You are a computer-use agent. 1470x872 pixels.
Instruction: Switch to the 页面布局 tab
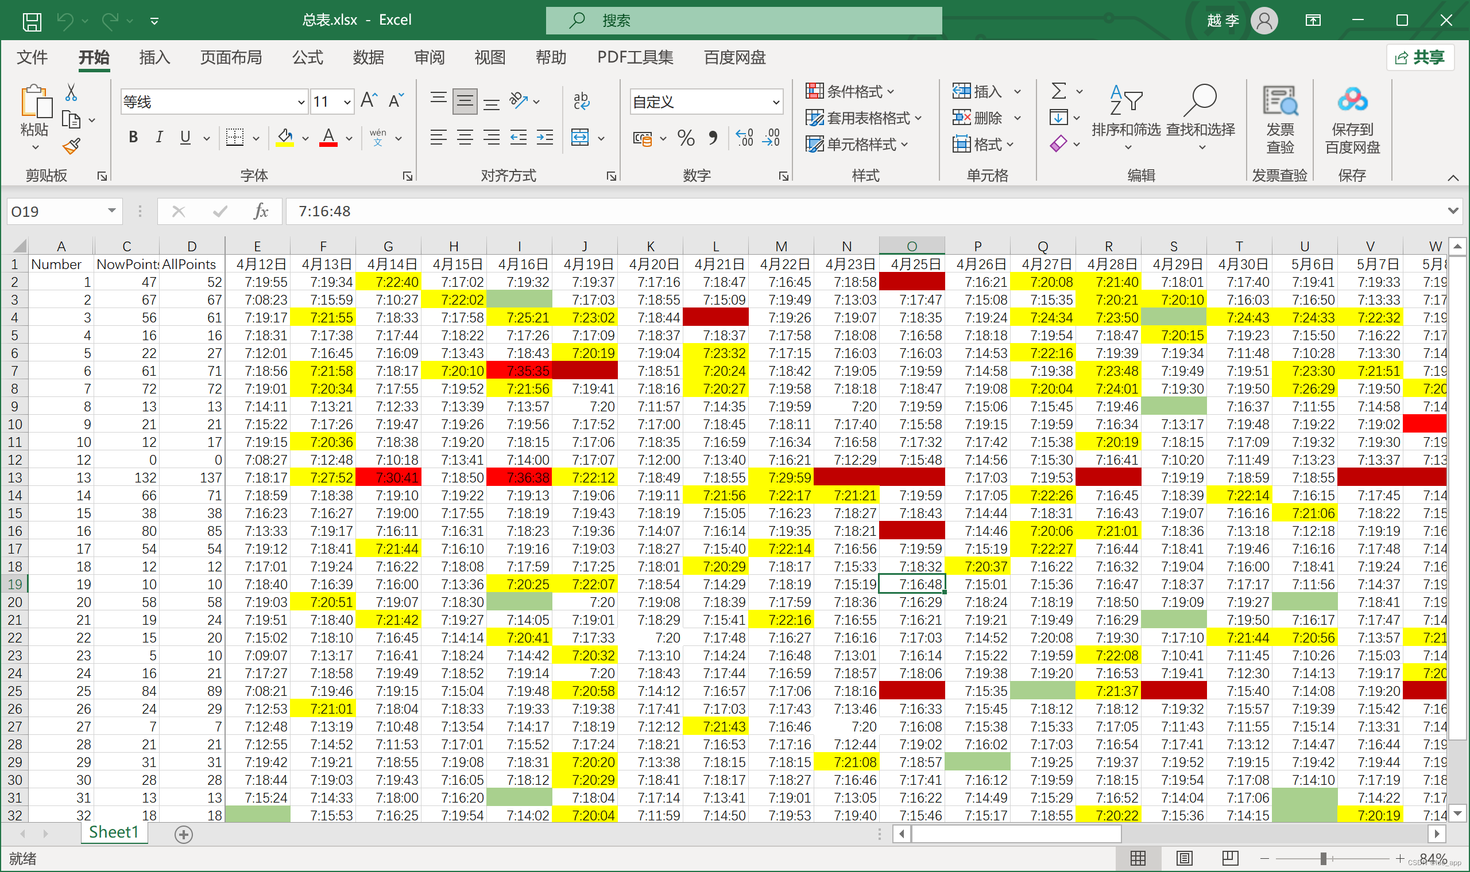click(231, 57)
